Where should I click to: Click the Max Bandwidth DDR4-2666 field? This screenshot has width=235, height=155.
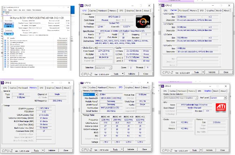coord(111,98)
